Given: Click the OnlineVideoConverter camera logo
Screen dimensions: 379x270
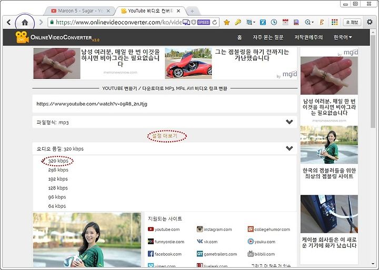Looking at the screenshot, I should [22, 37].
